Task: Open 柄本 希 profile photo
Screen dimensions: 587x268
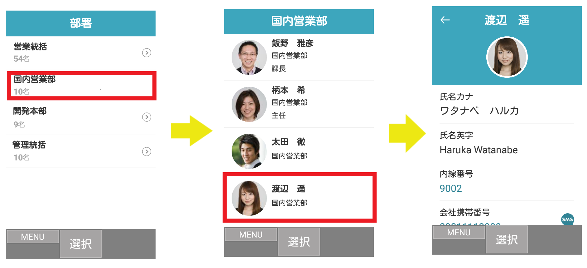Action: [249, 104]
